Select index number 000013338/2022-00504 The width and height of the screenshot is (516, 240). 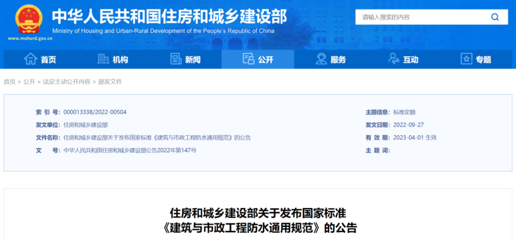(x=95, y=113)
